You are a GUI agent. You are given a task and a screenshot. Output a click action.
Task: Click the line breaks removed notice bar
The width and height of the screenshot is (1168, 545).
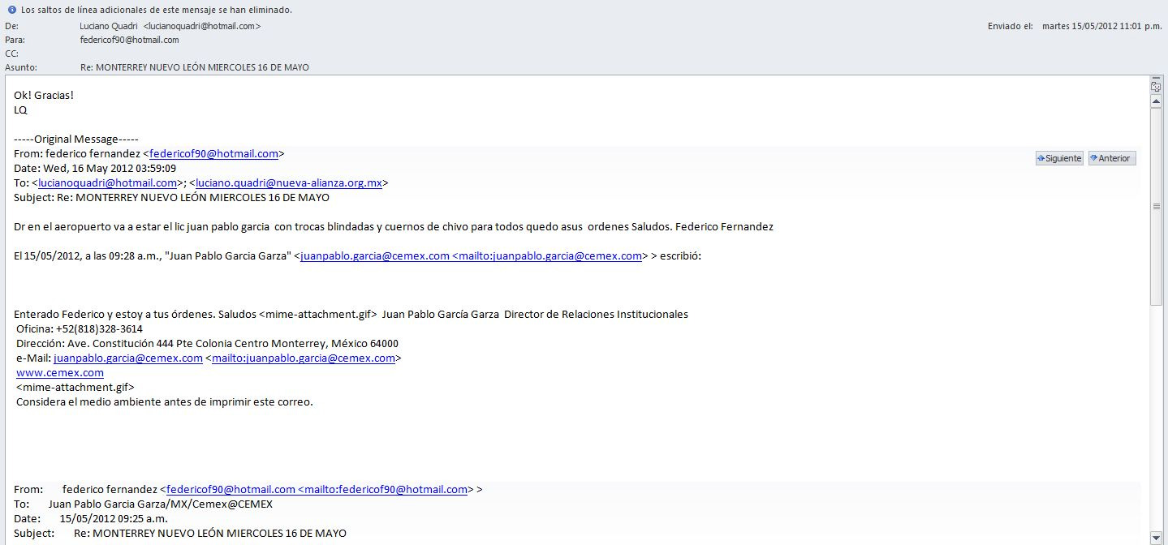(156, 10)
